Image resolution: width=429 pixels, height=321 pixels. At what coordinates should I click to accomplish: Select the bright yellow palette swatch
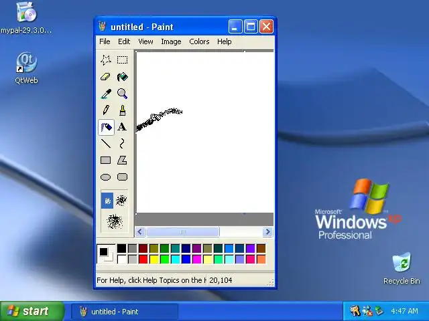(x=154, y=259)
